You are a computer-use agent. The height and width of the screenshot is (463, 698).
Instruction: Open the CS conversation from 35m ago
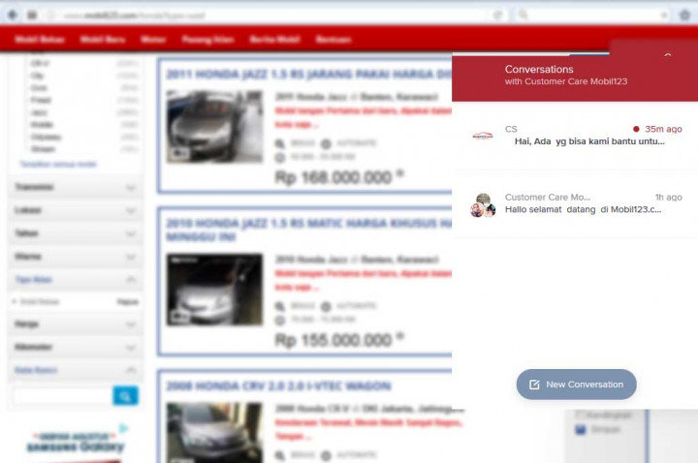[575, 136]
